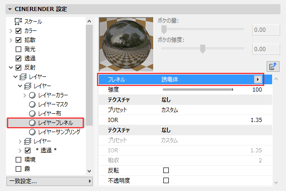Viewport: 286px width, 191px height.
Task: Select the enabled プリセット カスタム row
Action: 185,110
